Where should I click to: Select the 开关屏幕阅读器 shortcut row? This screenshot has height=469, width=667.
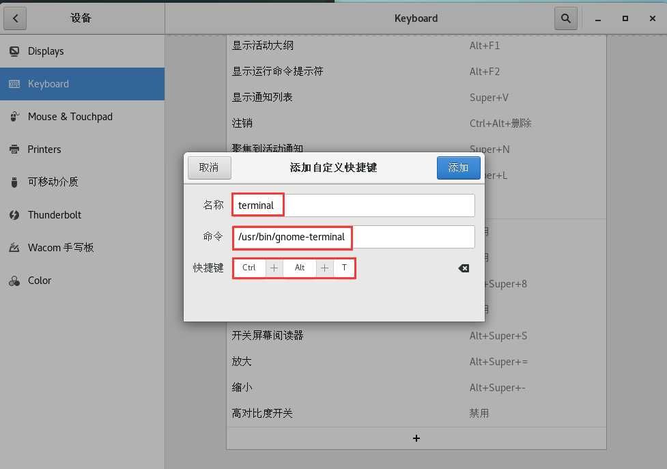[416, 335]
